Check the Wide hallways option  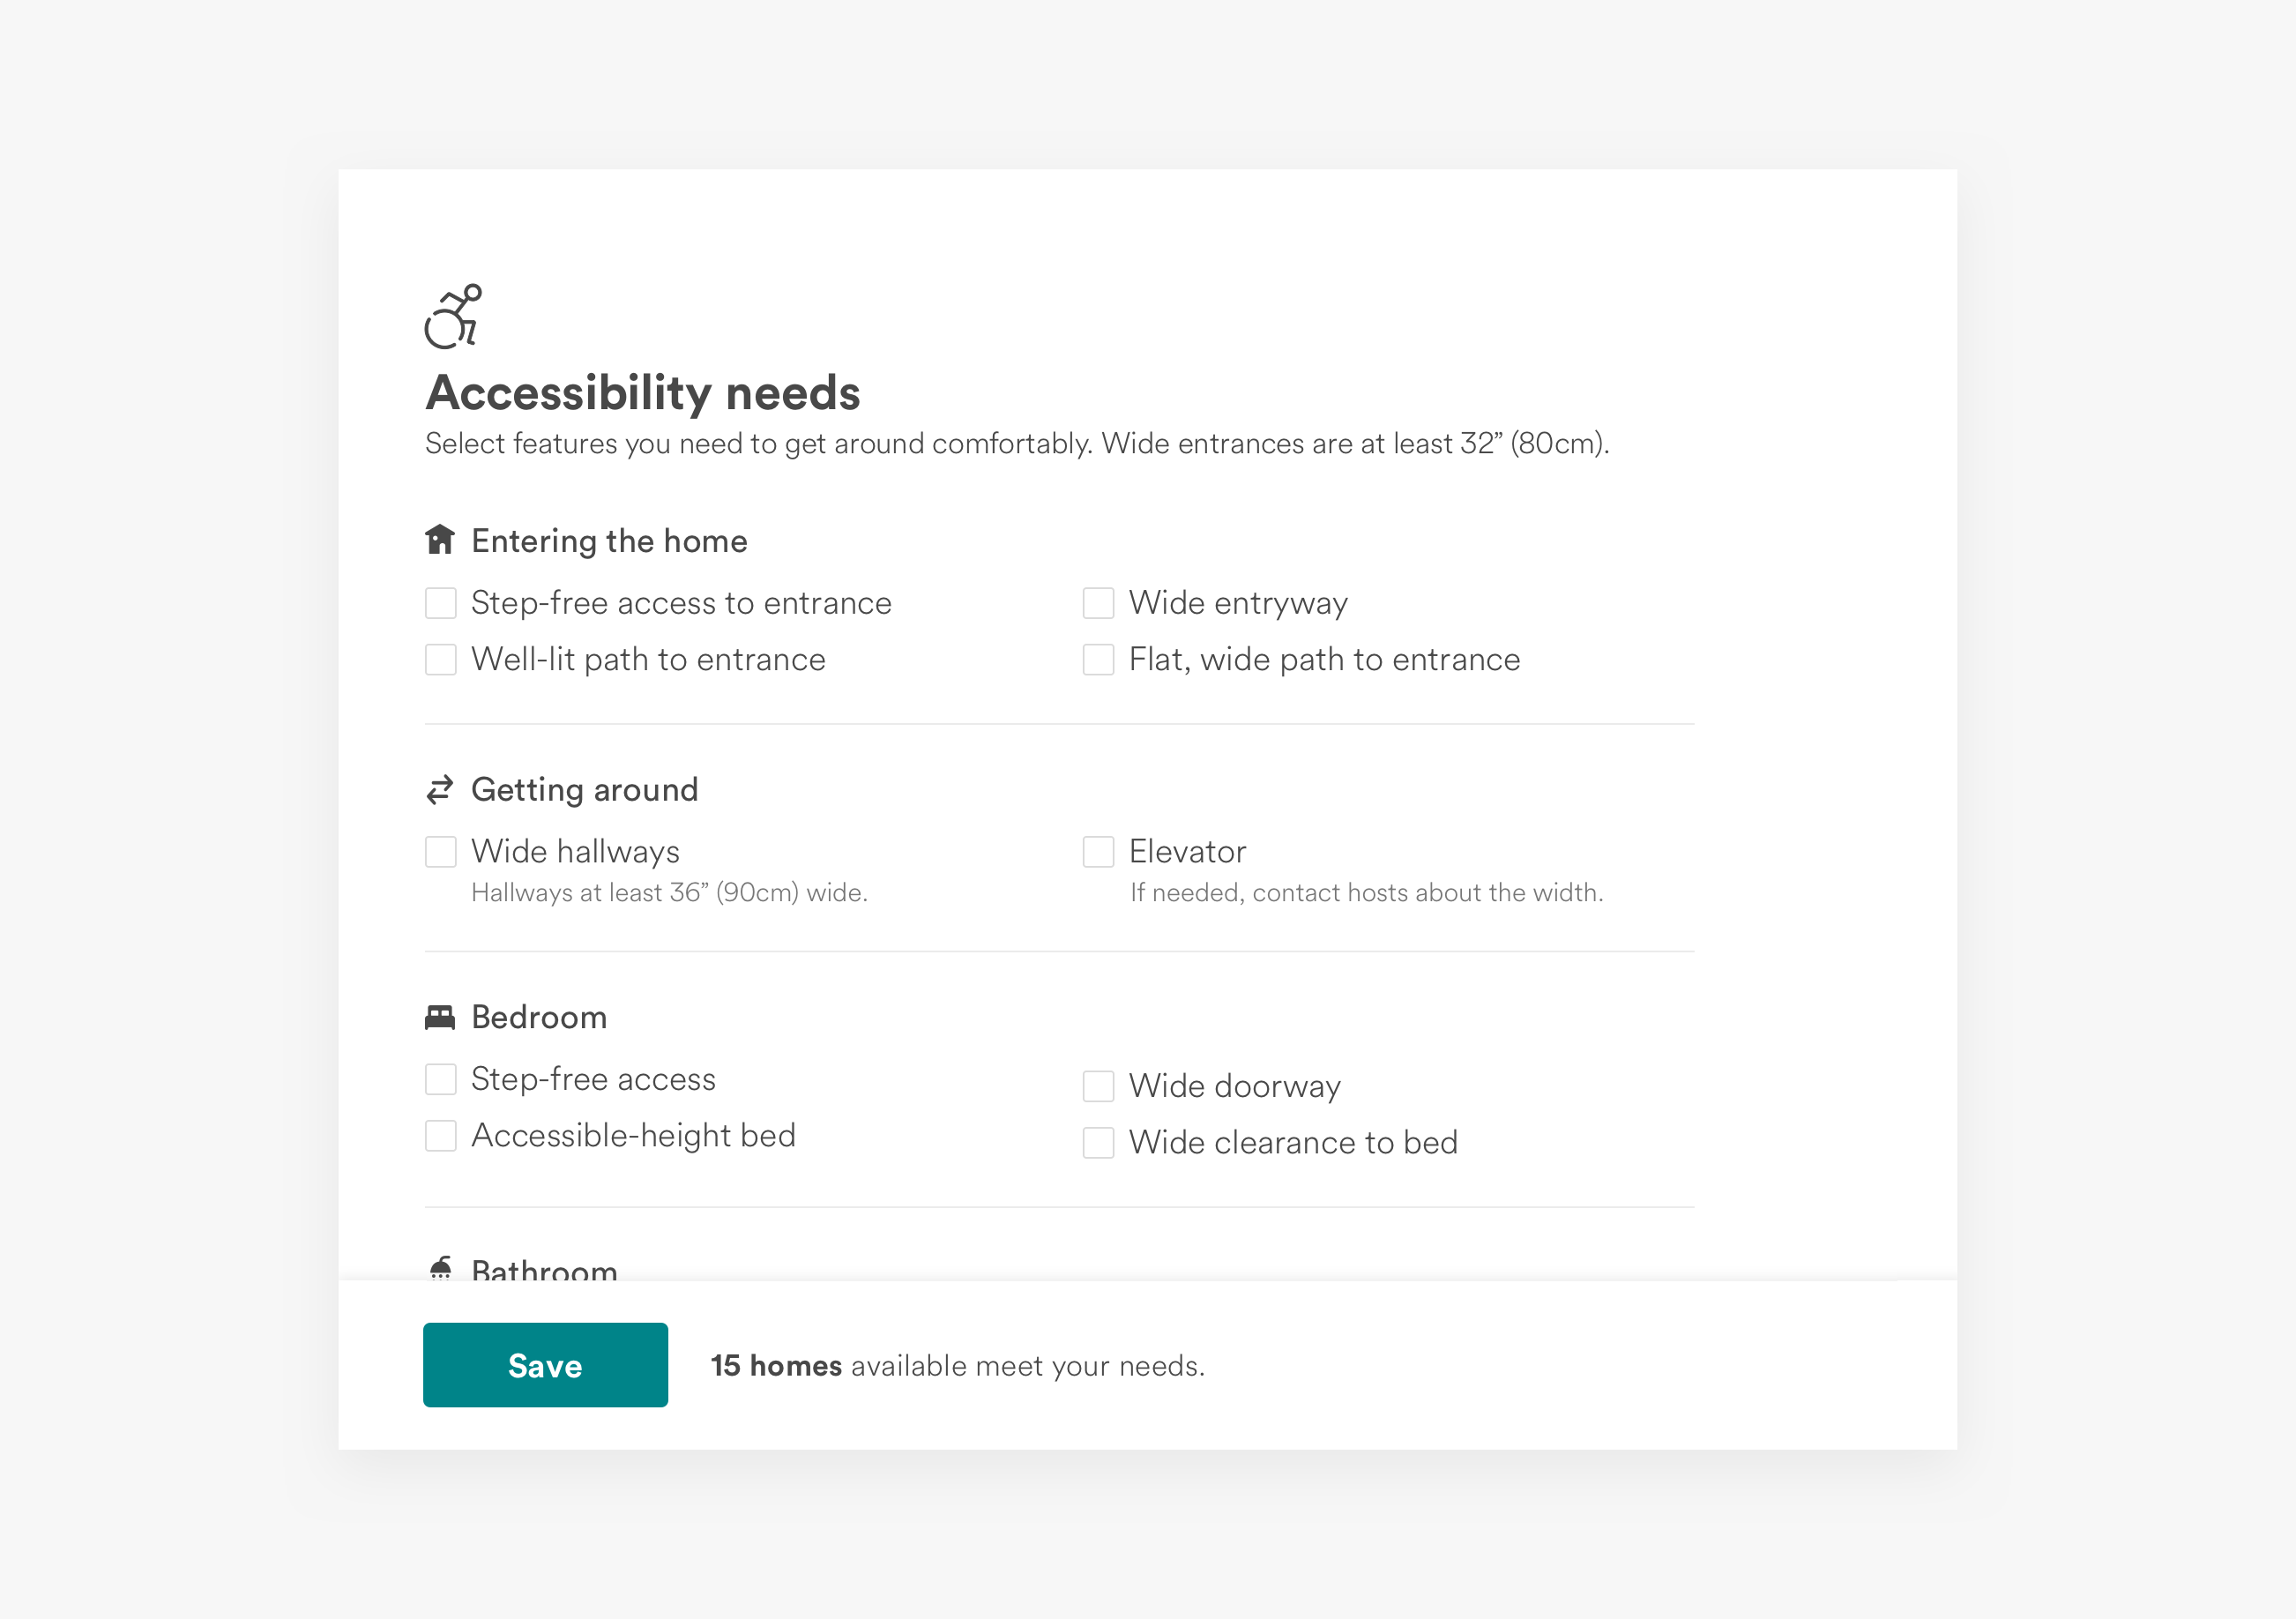[x=441, y=852]
